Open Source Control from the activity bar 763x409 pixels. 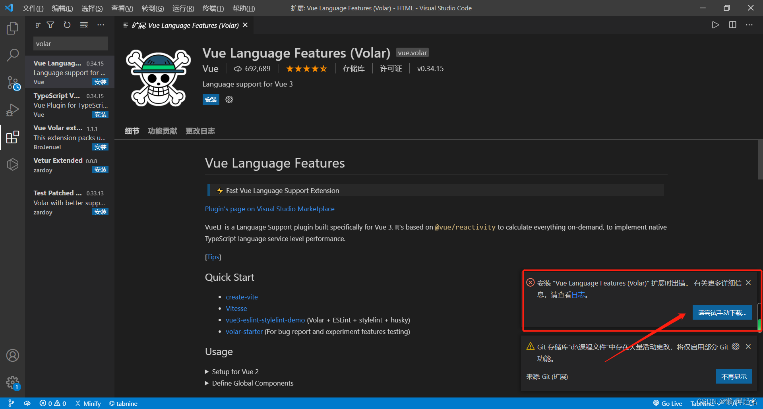[x=12, y=83]
